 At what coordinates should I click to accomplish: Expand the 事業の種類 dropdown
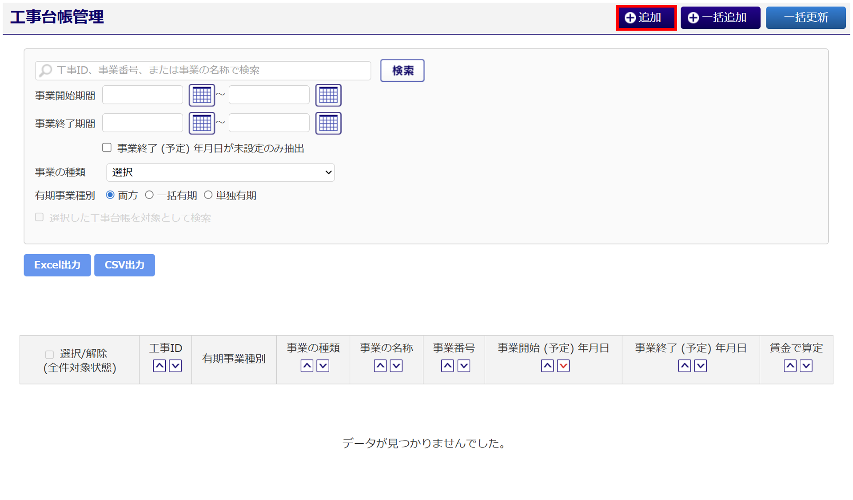(220, 172)
